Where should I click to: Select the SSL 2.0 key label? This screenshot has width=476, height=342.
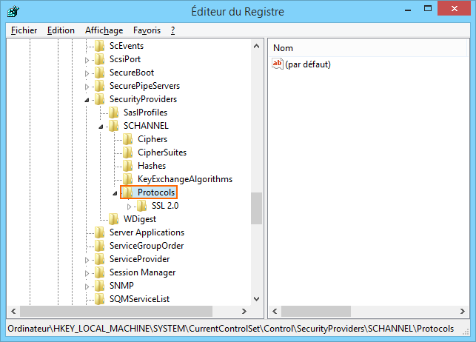(165, 206)
